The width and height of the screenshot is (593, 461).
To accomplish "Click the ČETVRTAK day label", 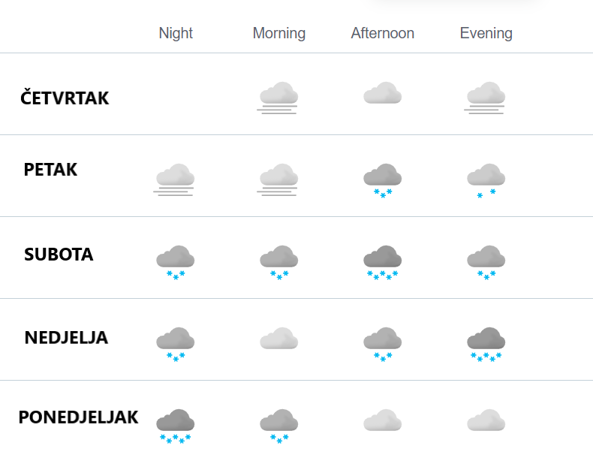I will pos(65,97).
